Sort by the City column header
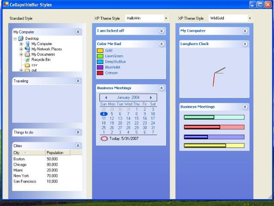 29,152
